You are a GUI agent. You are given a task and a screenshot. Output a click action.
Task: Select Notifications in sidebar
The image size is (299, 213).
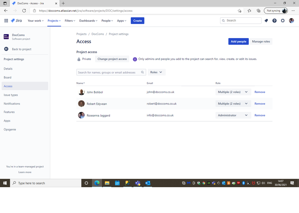tap(25, 103)
